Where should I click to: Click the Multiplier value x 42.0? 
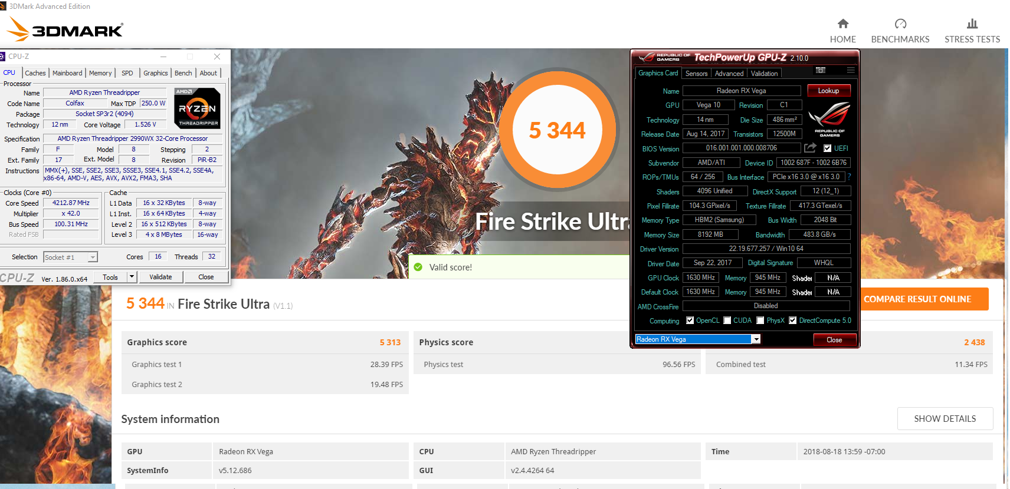pos(71,213)
